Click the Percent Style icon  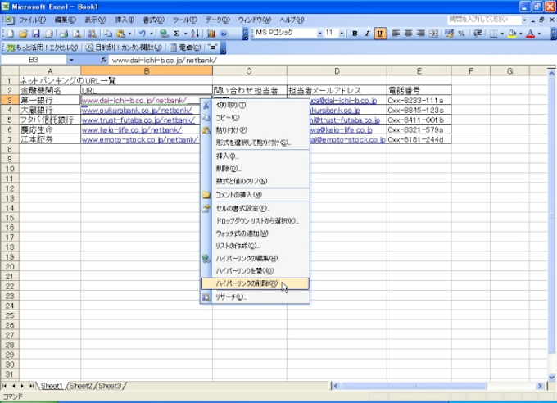[461, 34]
